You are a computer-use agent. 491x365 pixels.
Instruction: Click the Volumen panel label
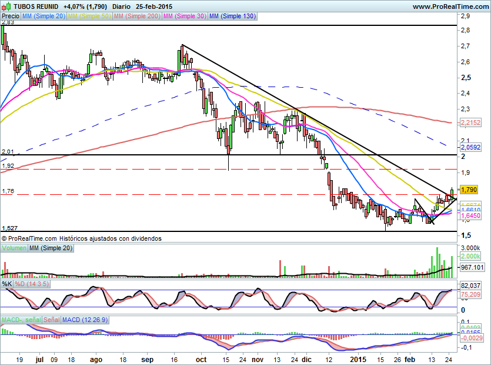coord(14,249)
